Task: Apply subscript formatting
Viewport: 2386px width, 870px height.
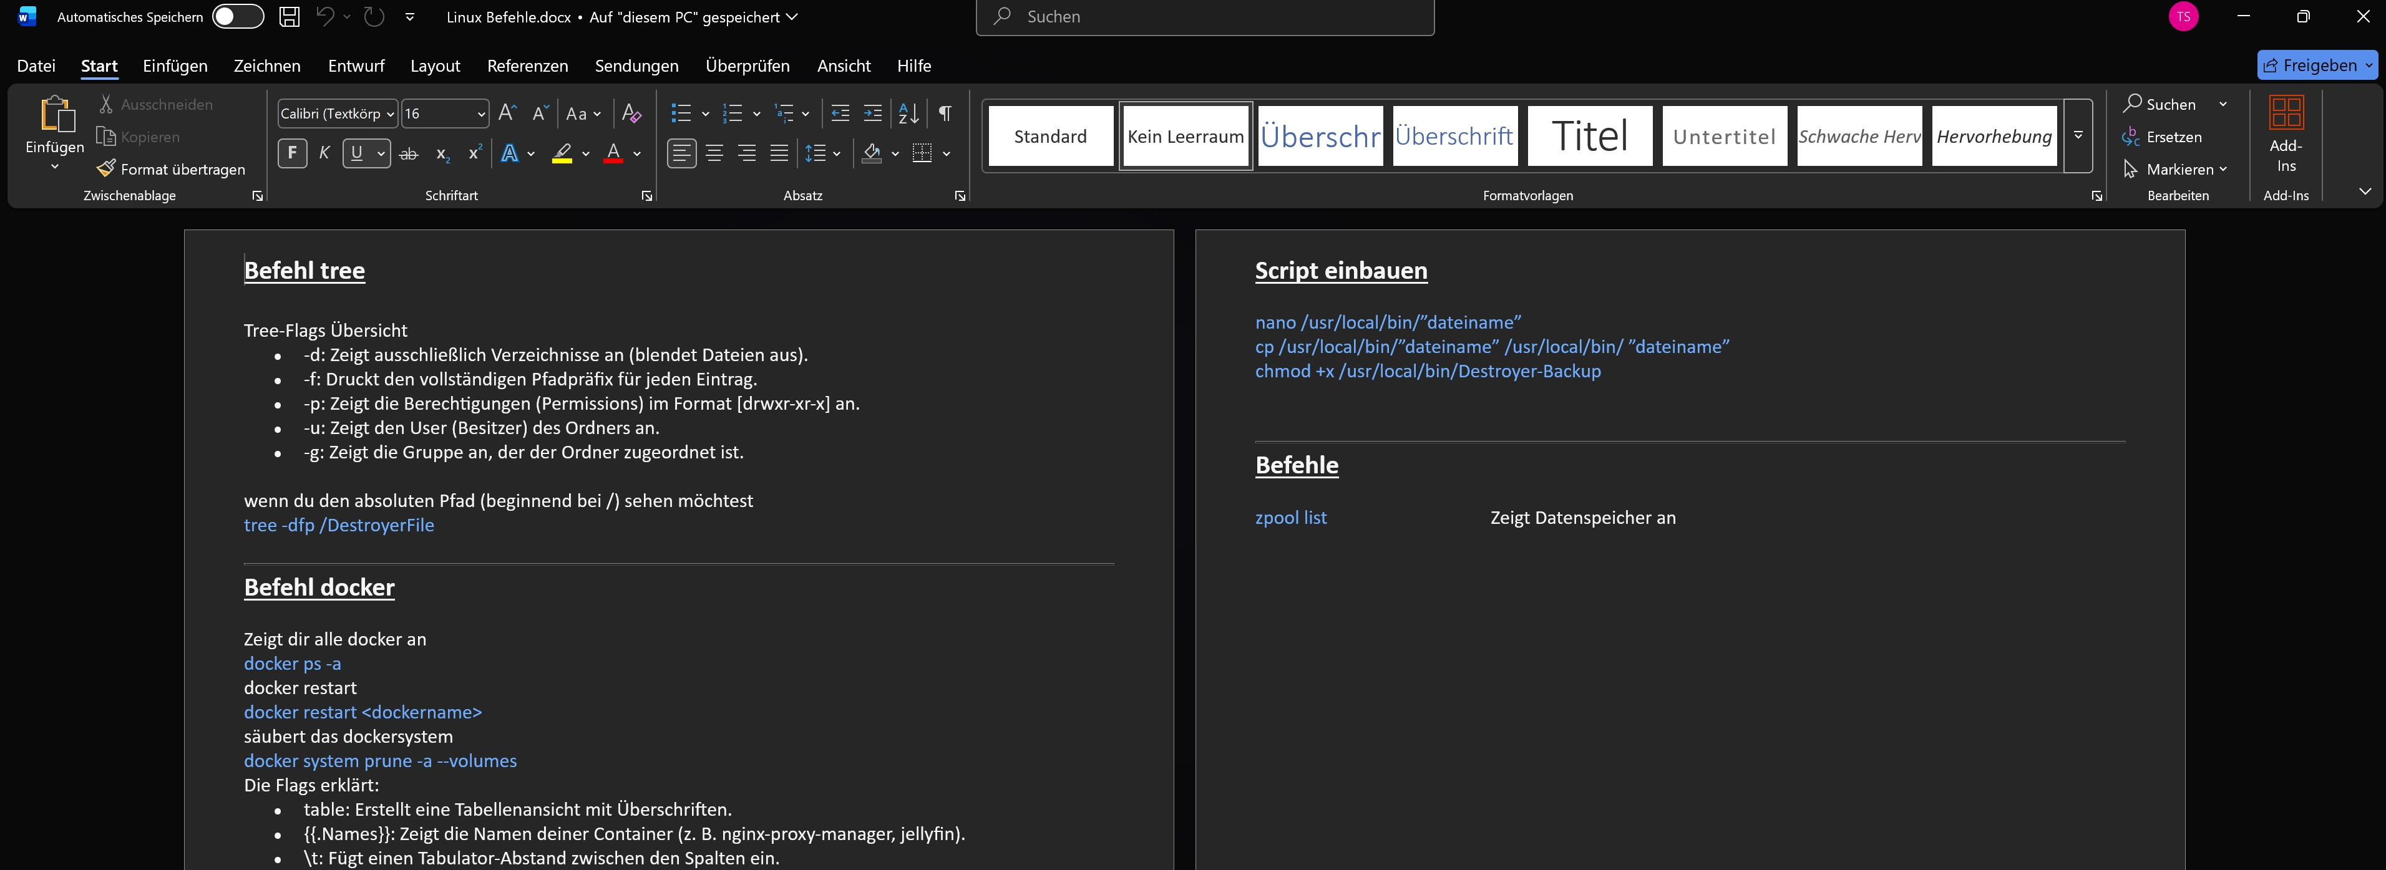Action: point(443,153)
